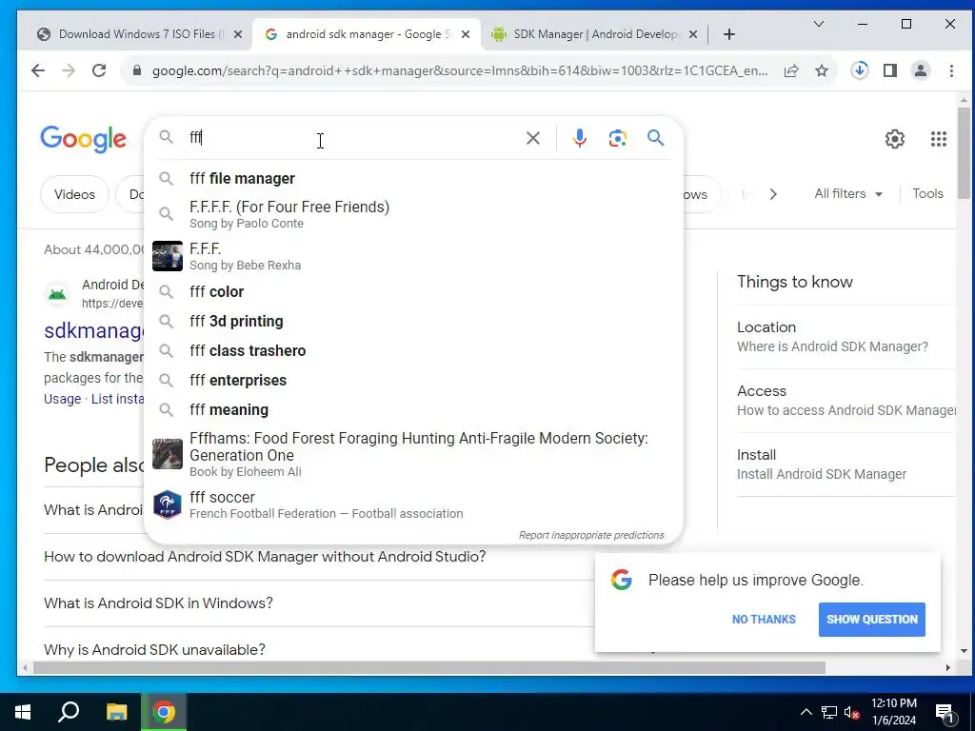Open Chrome side panel icon

click(x=890, y=70)
